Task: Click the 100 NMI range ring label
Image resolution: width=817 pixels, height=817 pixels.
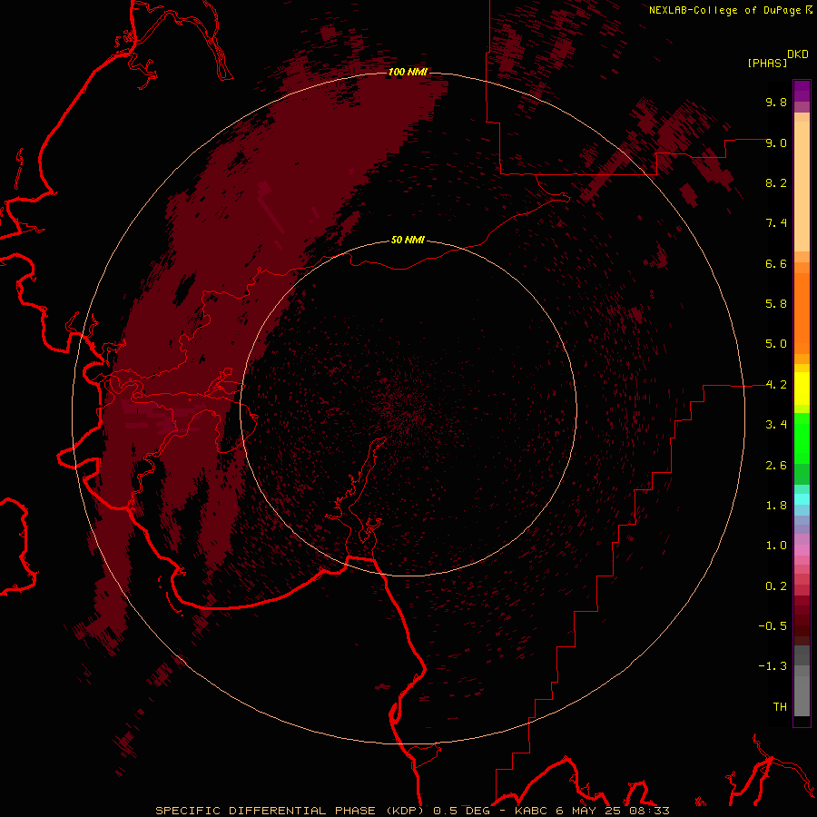Action: tap(408, 72)
